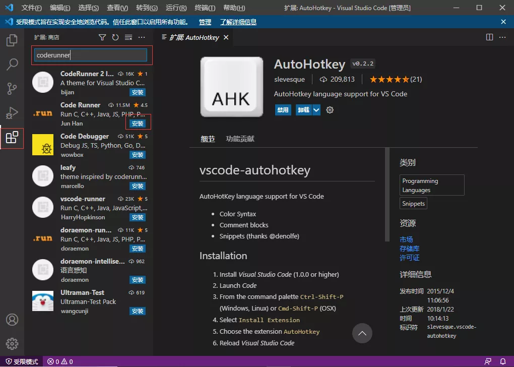Switch to the 功能贡献 tab
The width and height of the screenshot is (514, 367).
point(240,139)
